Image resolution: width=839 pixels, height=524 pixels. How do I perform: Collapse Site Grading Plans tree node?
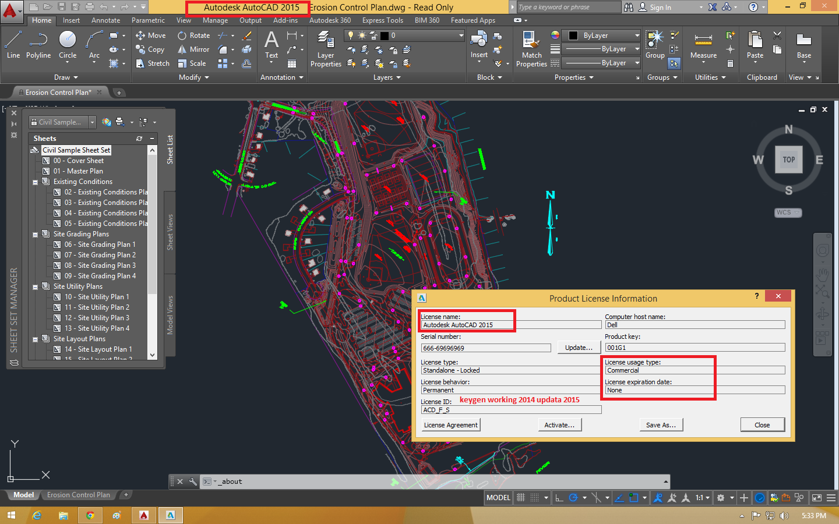click(x=35, y=235)
